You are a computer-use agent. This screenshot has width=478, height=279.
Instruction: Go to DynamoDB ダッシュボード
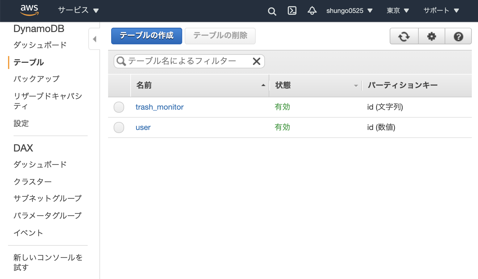(40, 45)
